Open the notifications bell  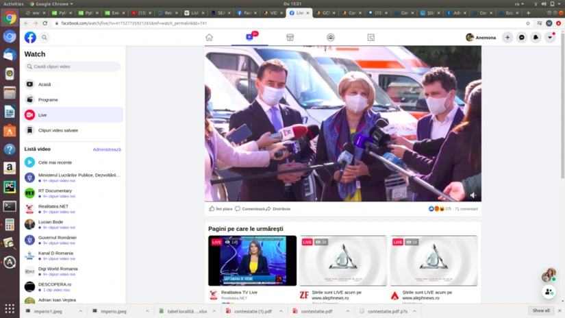[x=536, y=38]
